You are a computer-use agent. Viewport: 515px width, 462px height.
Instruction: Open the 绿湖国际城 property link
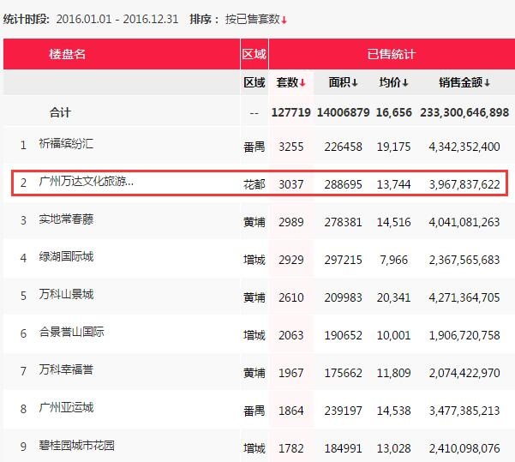click(66, 256)
